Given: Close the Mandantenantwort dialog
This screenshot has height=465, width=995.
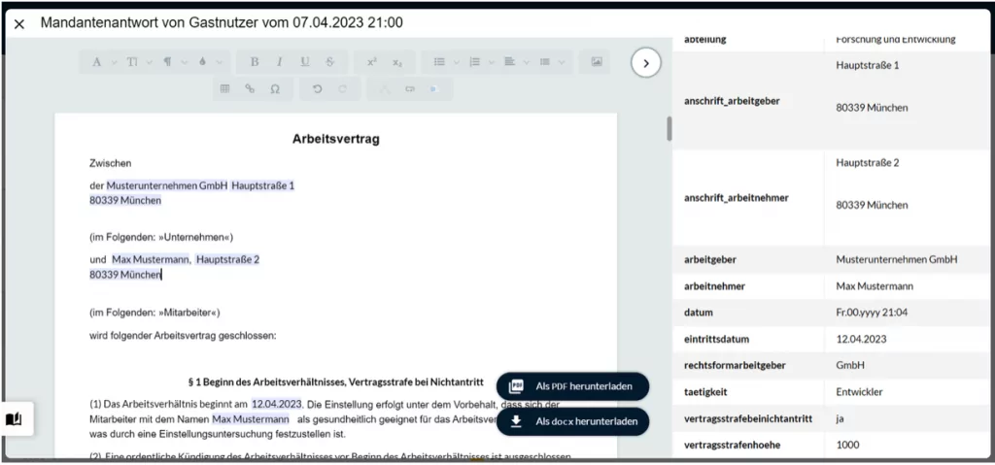Looking at the screenshot, I should pos(18,23).
